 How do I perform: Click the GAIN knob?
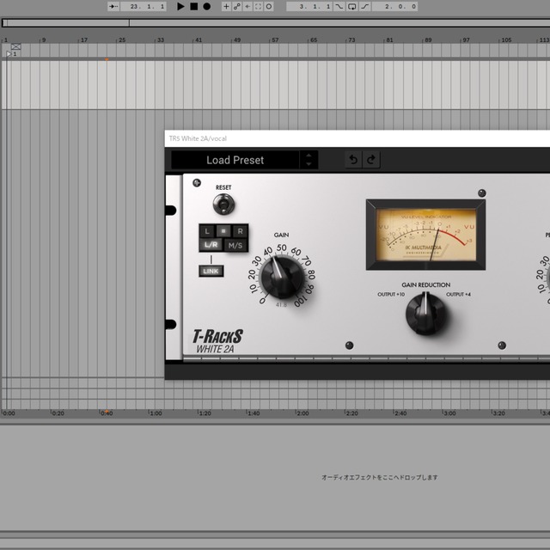point(282,275)
